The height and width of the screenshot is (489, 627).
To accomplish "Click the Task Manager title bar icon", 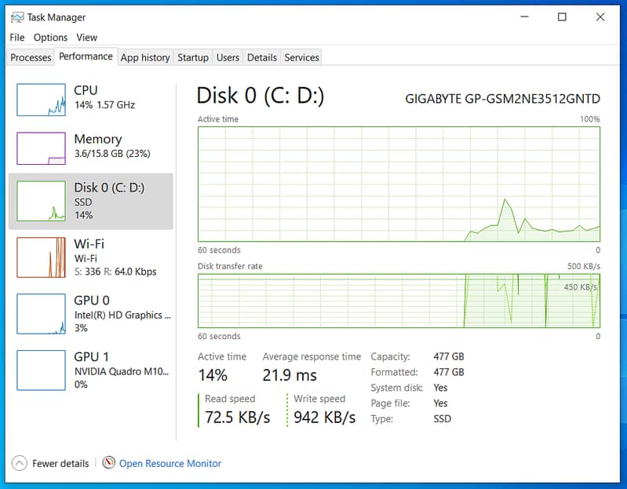I will point(16,17).
